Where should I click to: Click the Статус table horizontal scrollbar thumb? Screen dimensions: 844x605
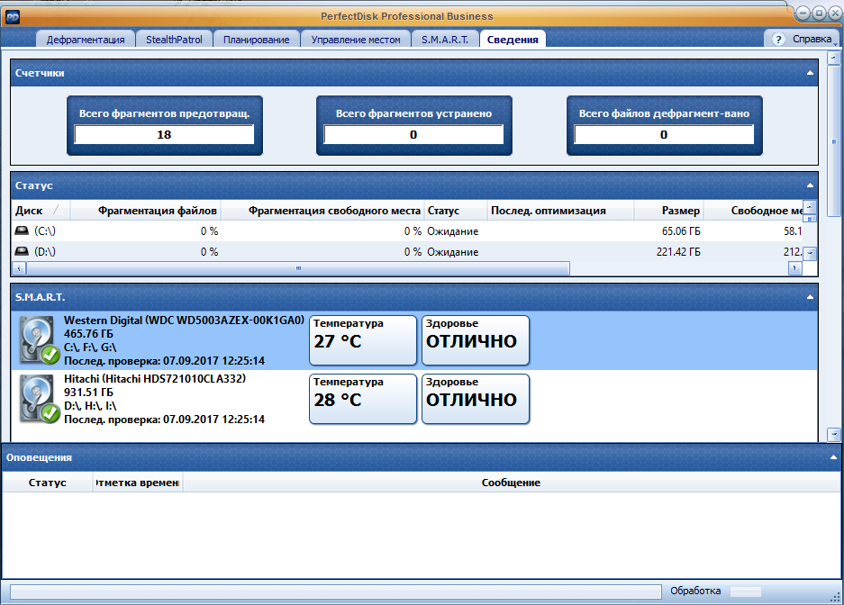(x=298, y=267)
